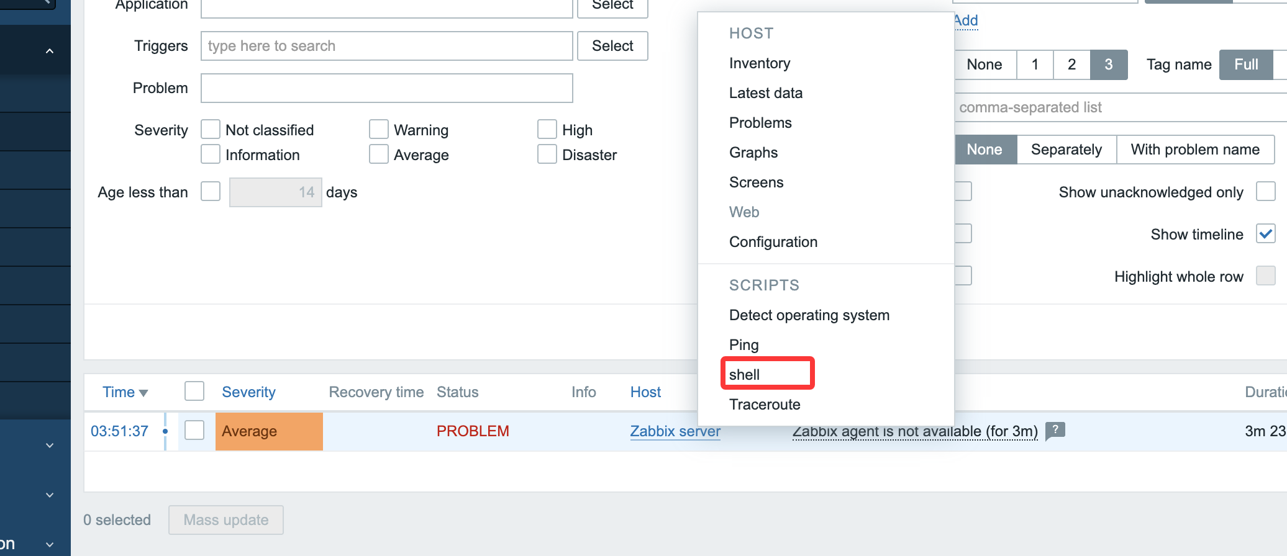1287x556 pixels.
Task: Select Ping from the scripts menu
Action: coord(744,345)
